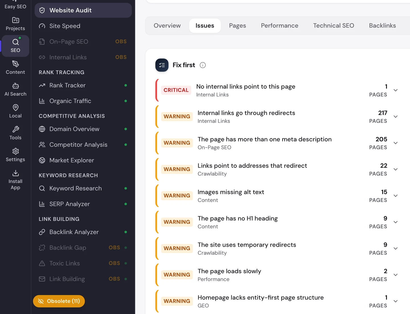Switch to the Technical SEO tab
This screenshot has width=410, height=314.
(334, 26)
